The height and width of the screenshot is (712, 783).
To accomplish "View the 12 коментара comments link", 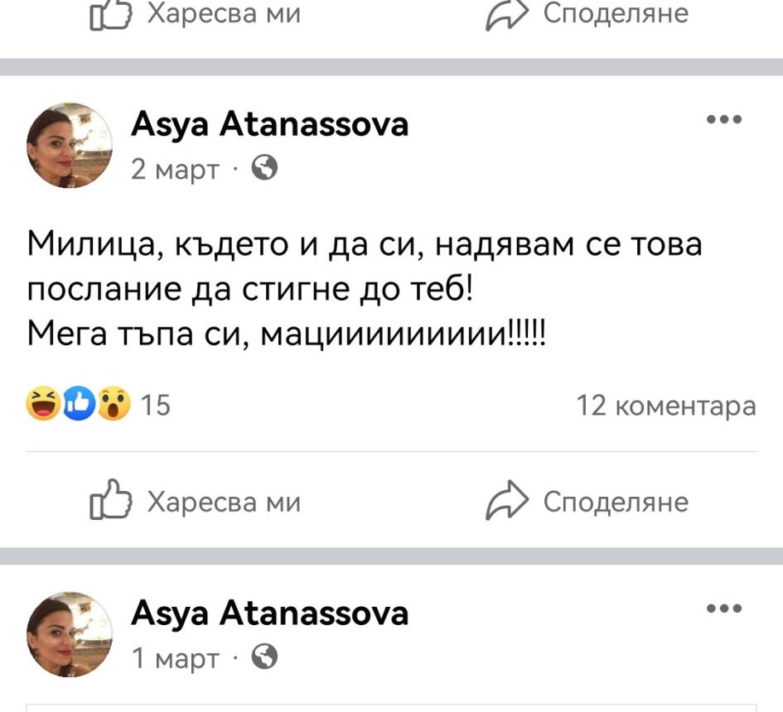I will tap(665, 406).
